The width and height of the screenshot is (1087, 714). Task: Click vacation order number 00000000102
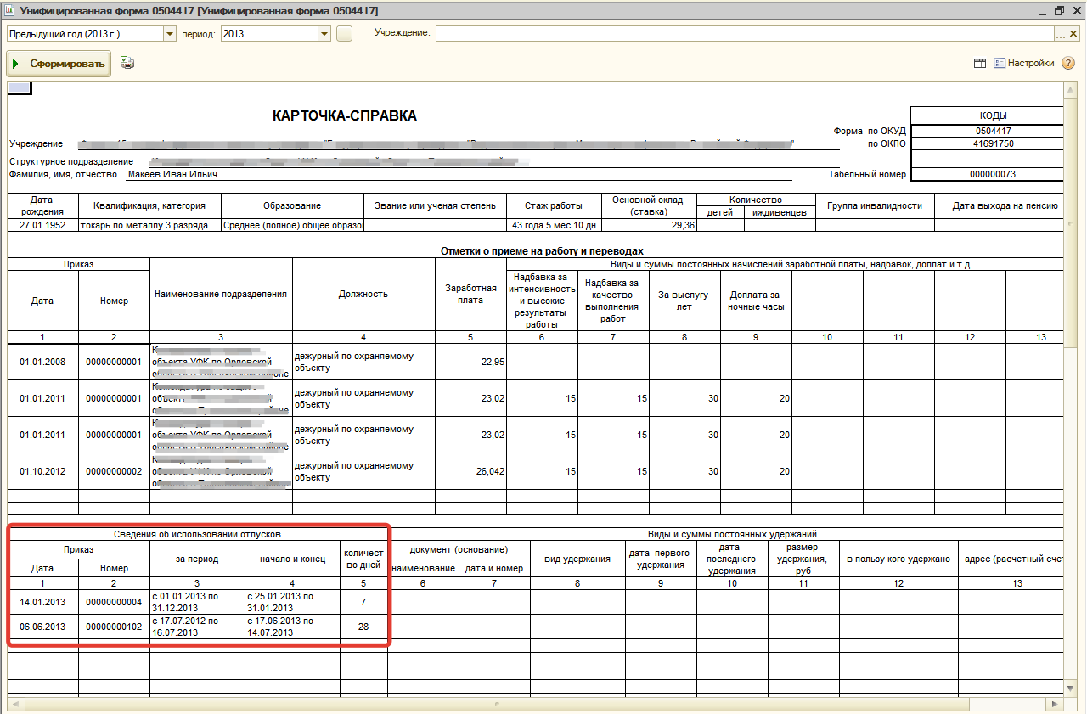pos(114,627)
